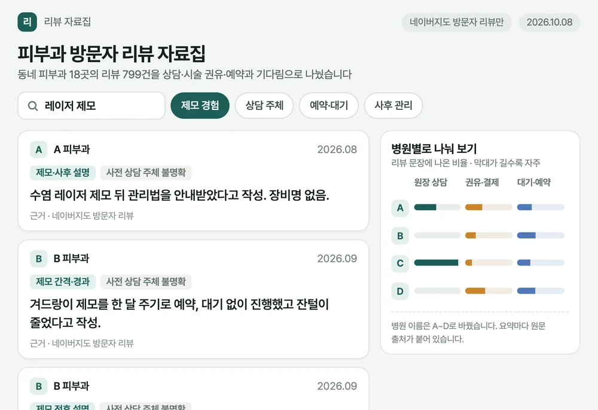Image resolution: width=598 pixels, height=410 pixels.
Task: Click the 대기·예약 column header
Action: point(534,182)
